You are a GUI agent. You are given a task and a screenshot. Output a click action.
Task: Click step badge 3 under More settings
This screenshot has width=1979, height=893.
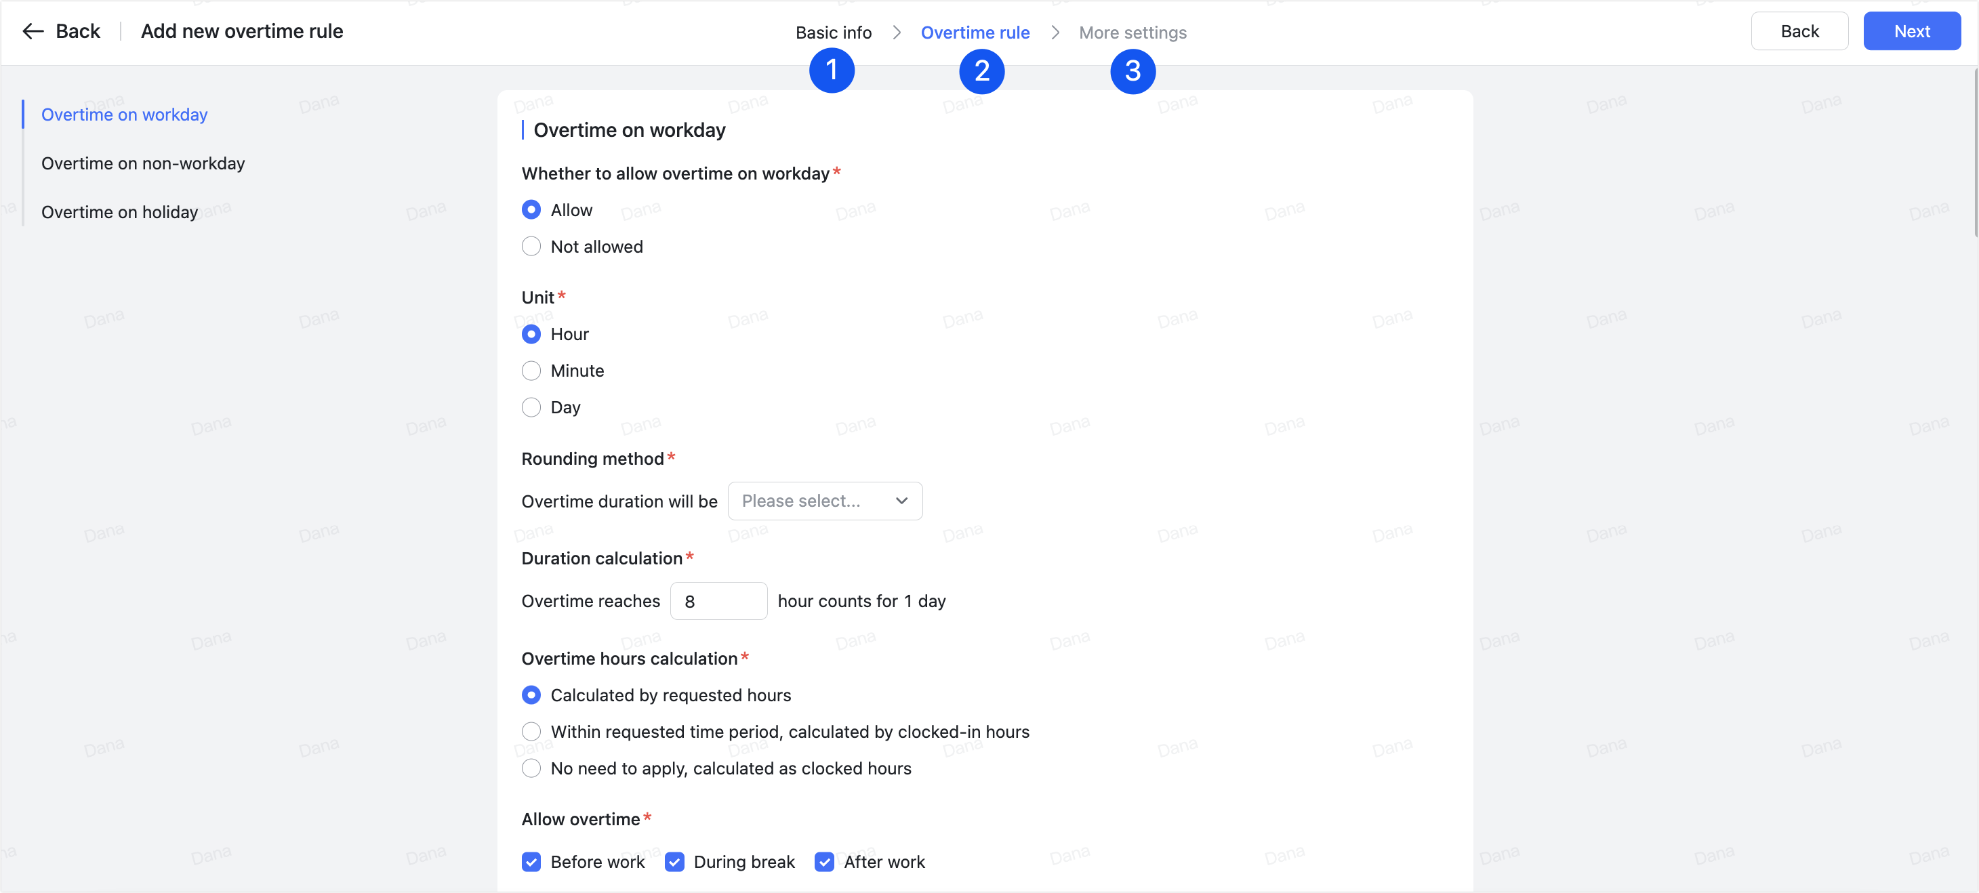(x=1133, y=70)
